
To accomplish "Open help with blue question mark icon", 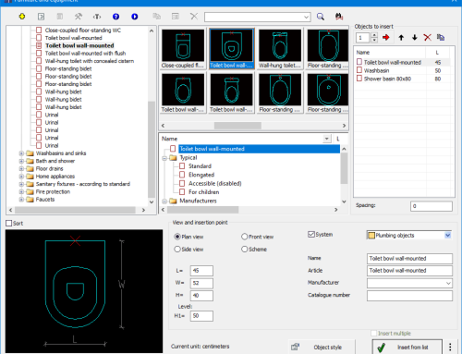I will pyautogui.click(x=115, y=17).
